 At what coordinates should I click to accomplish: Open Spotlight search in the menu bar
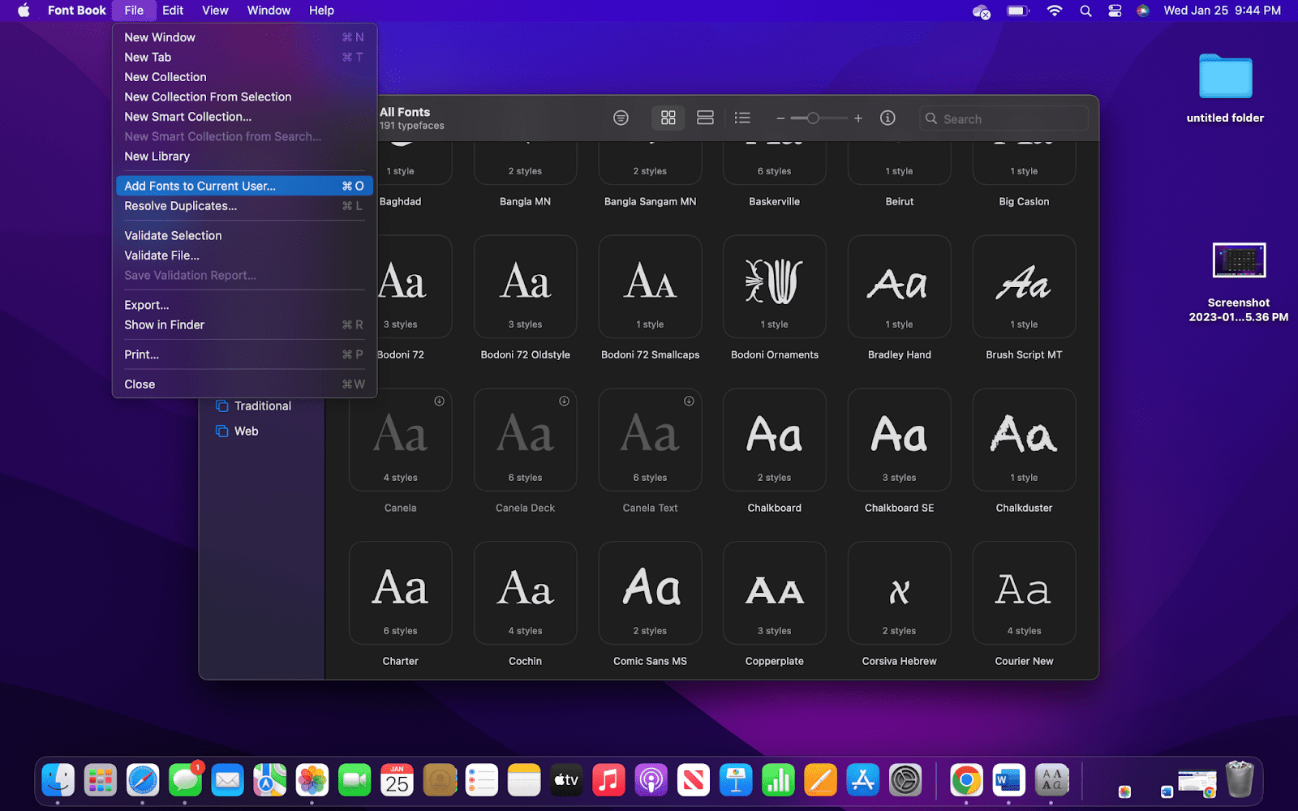click(x=1085, y=11)
